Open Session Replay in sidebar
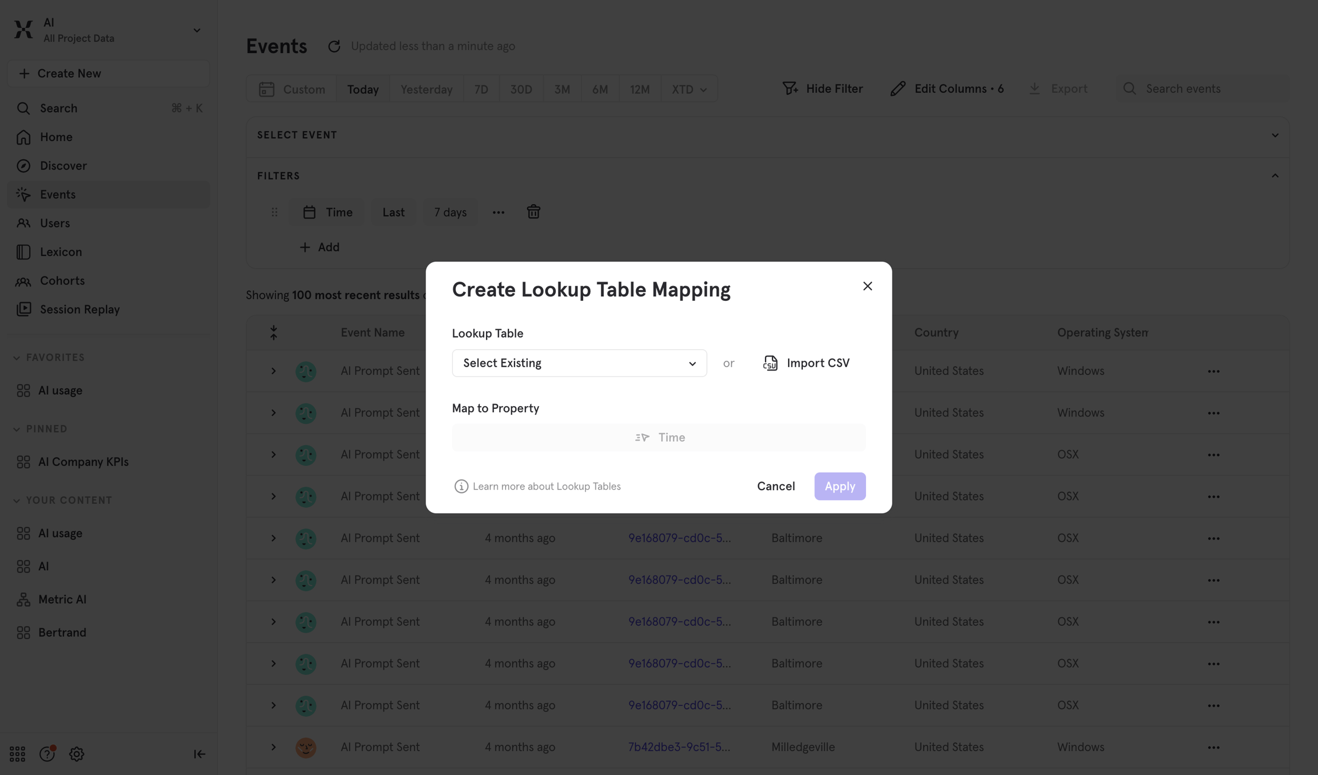This screenshot has height=775, width=1318. click(x=108, y=309)
